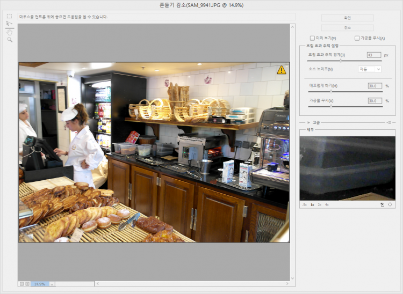Click the blur trace bounds px field

click(373, 55)
